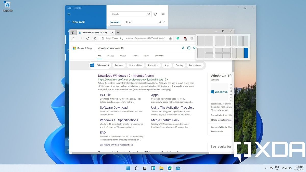The image size is (306, 172).
Task: Refresh the page in the browser toolbar
Action: point(88,38)
